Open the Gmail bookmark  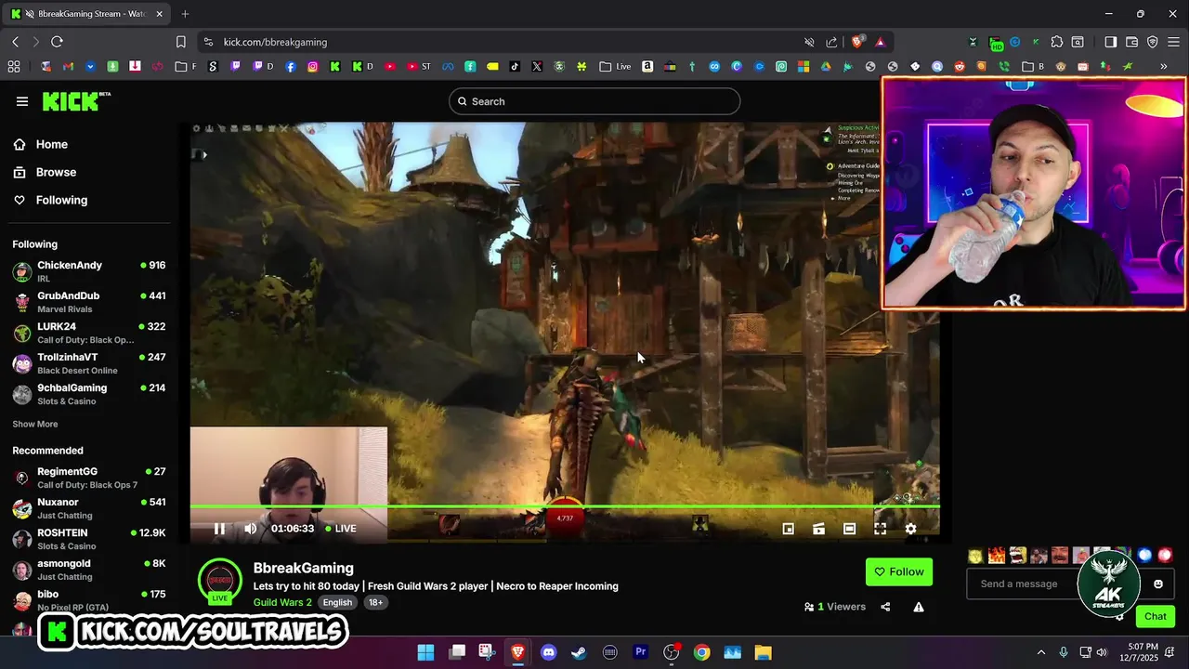pos(68,67)
